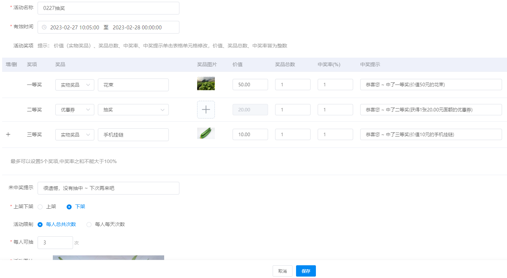Click the plus icon beside 三等奖 to add prize
507x278 pixels.
pos(8,134)
